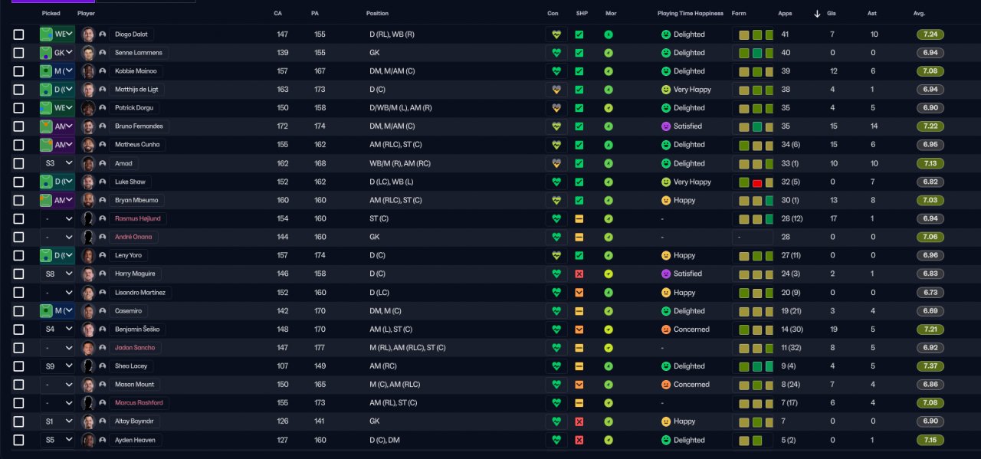This screenshot has width=981, height=459.
Task: Click Benjamin Šeško's morale icon
Action: pos(609,329)
